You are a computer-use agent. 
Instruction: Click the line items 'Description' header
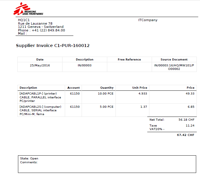(x=28, y=88)
